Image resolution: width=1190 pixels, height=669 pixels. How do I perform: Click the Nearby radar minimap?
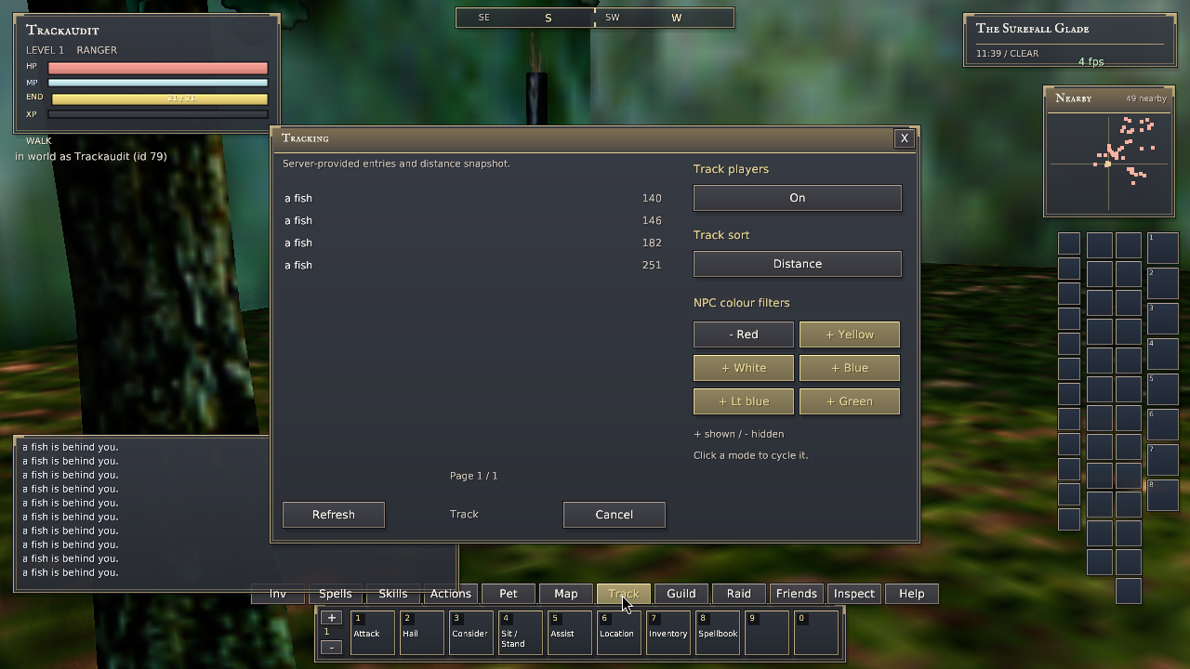1109,164
